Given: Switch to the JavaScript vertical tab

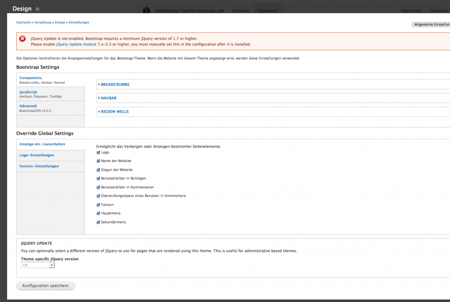Looking at the screenshot, I should click(28, 92).
